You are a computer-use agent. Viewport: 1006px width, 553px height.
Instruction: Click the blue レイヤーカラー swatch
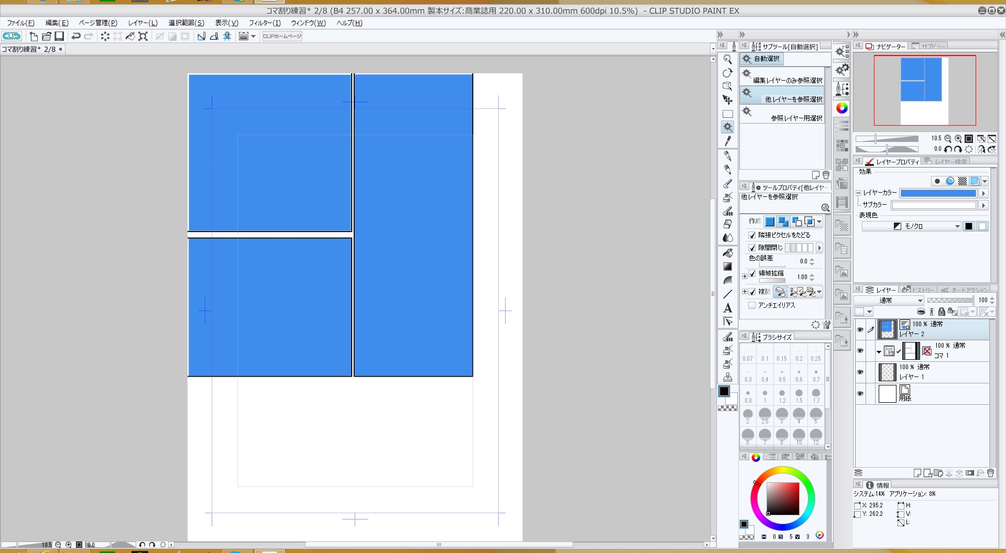(938, 193)
